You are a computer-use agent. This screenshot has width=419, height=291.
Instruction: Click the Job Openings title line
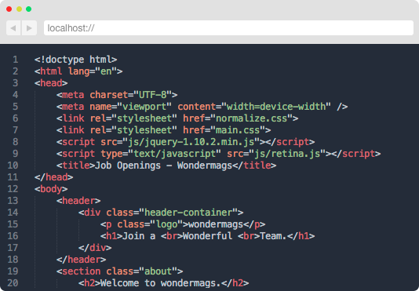coord(166,166)
